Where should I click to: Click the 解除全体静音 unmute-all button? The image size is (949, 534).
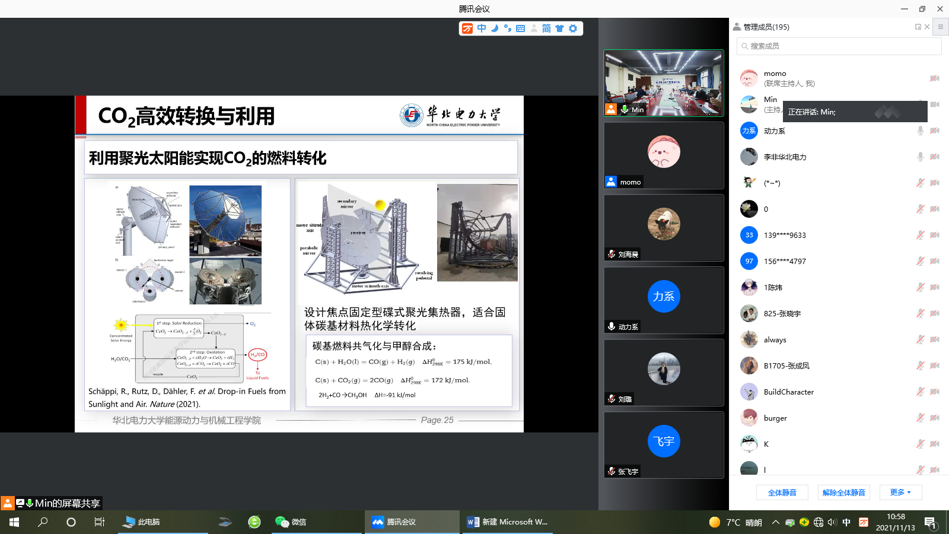pyautogui.click(x=843, y=492)
